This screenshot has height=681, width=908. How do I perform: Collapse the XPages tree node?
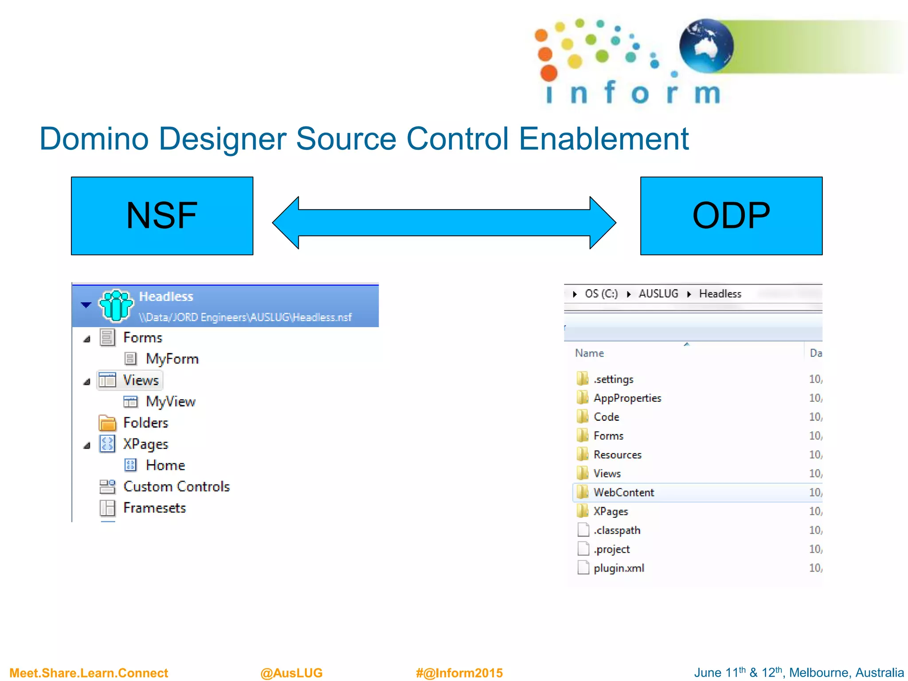tap(87, 446)
